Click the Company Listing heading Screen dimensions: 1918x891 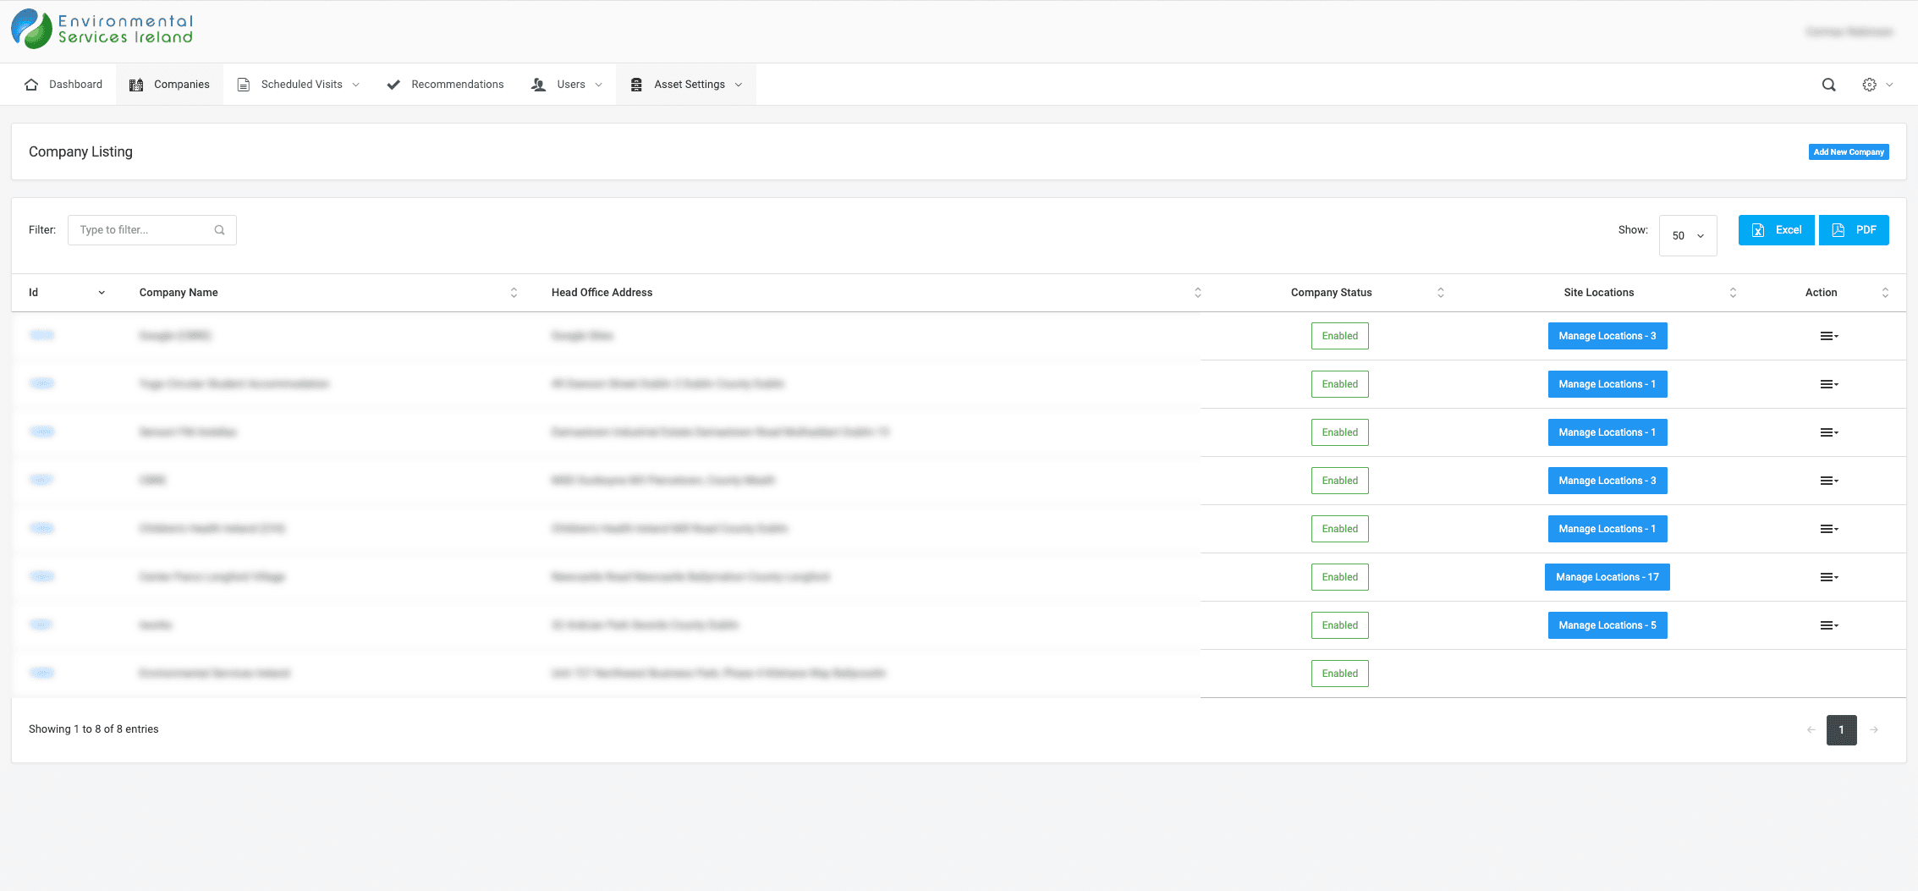tap(80, 152)
